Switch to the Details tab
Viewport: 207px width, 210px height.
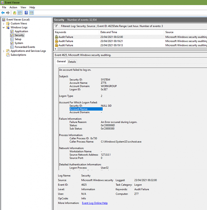click(x=72, y=62)
